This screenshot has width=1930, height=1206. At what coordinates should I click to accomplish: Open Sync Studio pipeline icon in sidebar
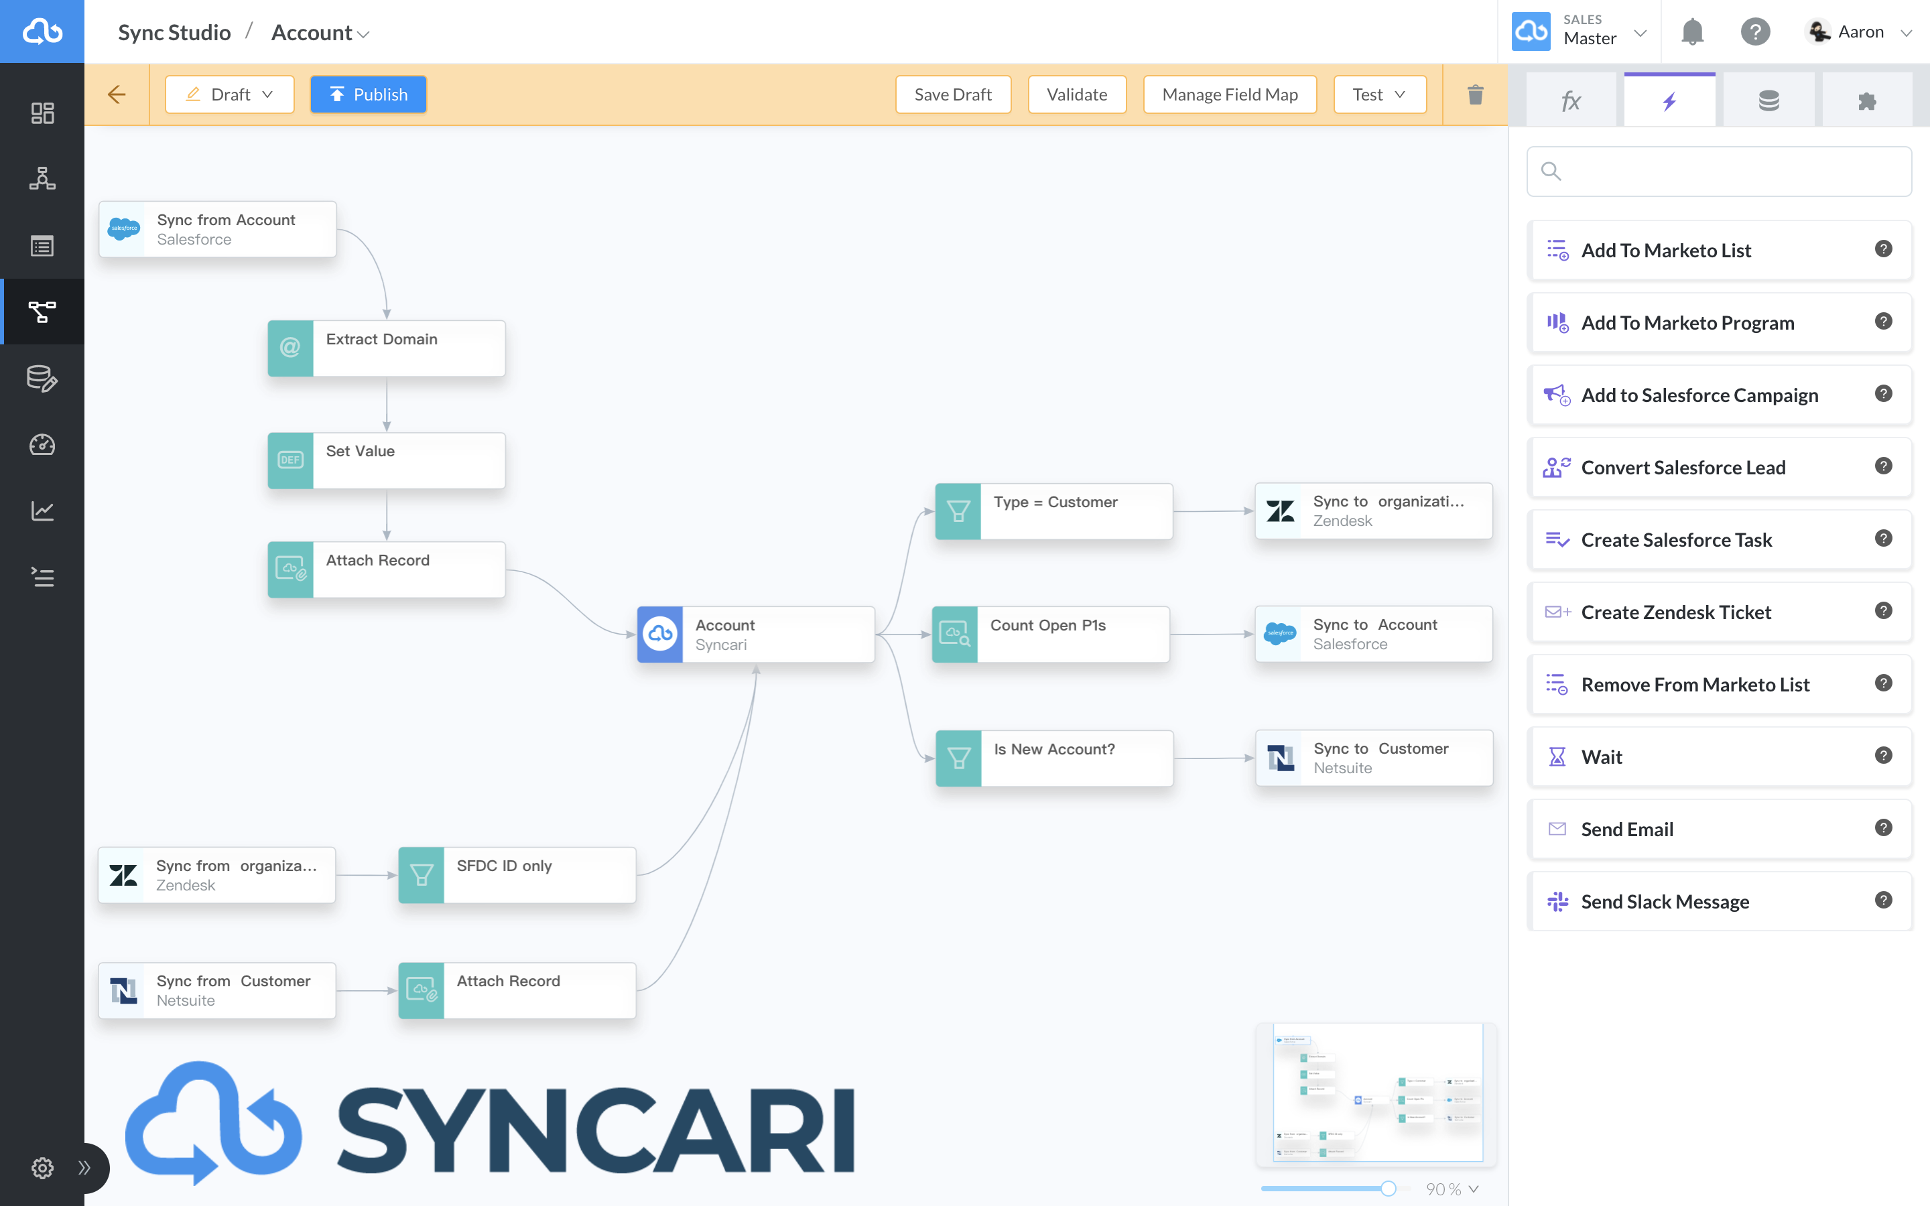tap(42, 311)
